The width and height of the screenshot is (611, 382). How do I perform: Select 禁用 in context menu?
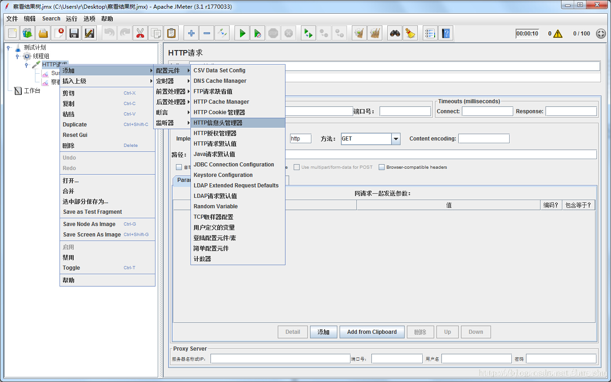[107, 257]
